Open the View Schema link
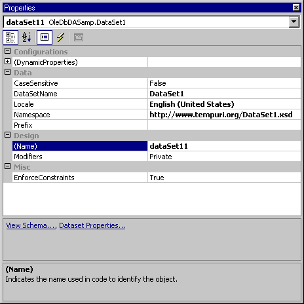This screenshot has height=304, width=304. tap(31, 225)
